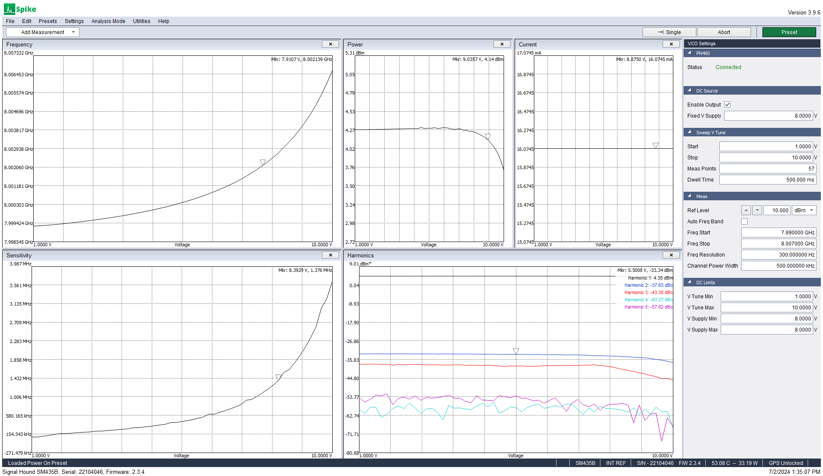Select the Sensitivity plot marker triangle
This screenshot has width=823, height=476.
[278, 377]
